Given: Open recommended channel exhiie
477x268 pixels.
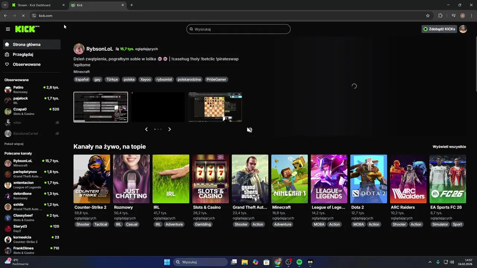Looking at the screenshot, I should (32, 207).
